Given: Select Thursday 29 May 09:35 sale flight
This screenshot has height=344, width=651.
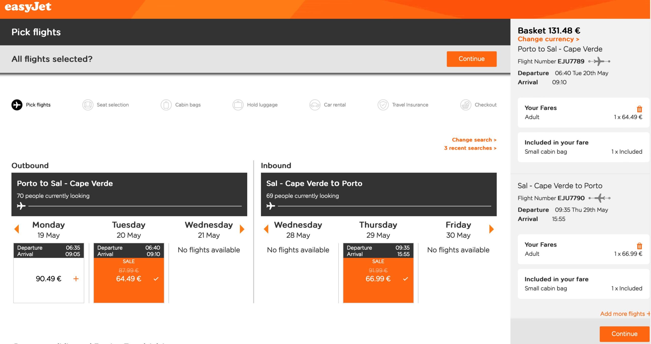Looking at the screenshot, I should 378,273.
